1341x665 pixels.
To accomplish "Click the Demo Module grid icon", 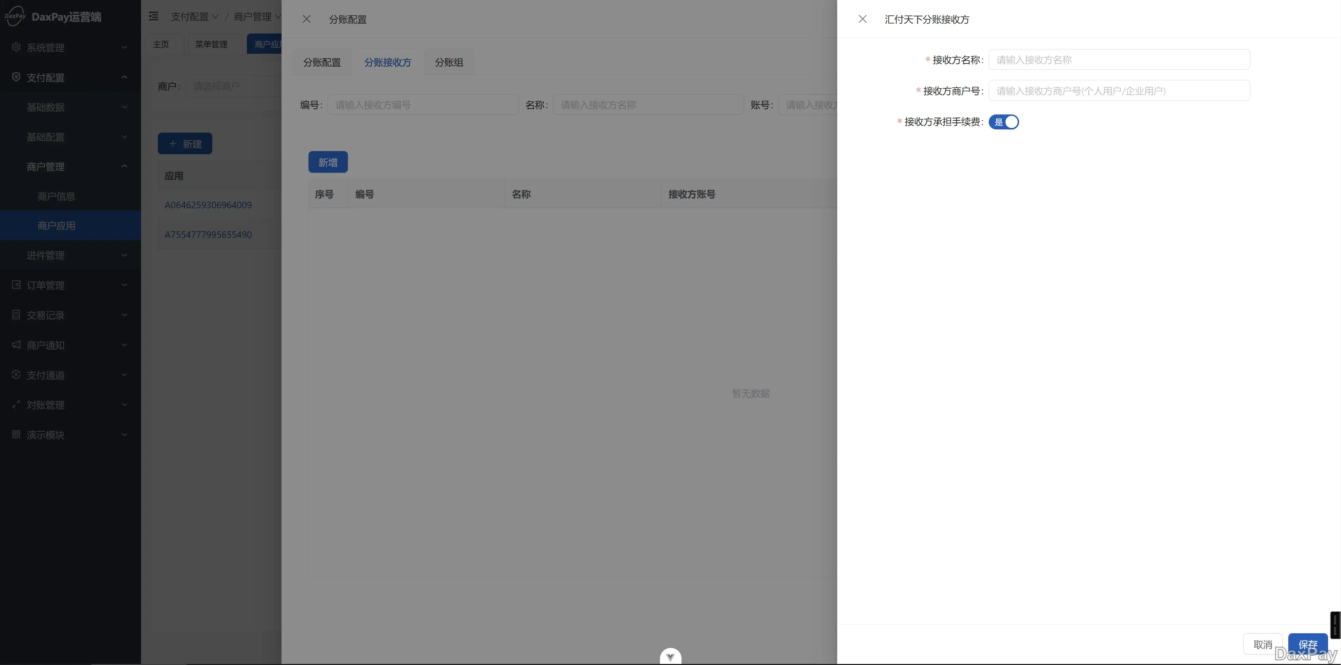I will click(x=16, y=434).
